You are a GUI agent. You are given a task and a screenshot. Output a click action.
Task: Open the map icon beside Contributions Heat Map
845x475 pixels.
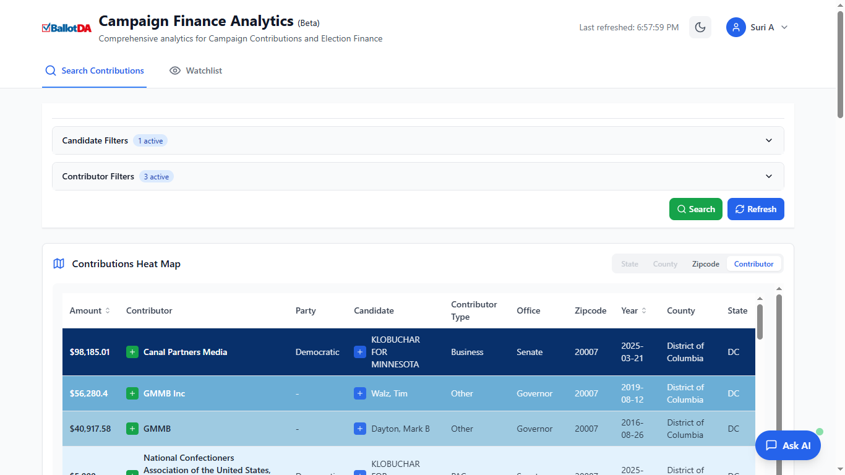tap(58, 263)
